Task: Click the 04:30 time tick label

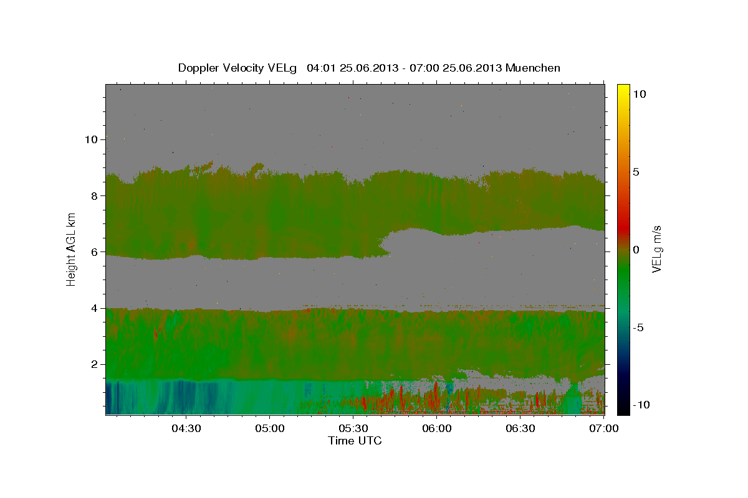Action: 186,428
